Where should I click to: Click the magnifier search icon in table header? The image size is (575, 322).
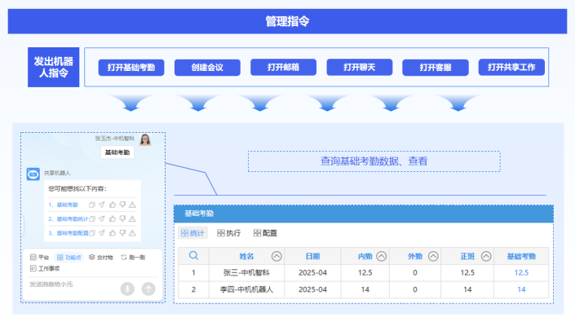(x=193, y=256)
